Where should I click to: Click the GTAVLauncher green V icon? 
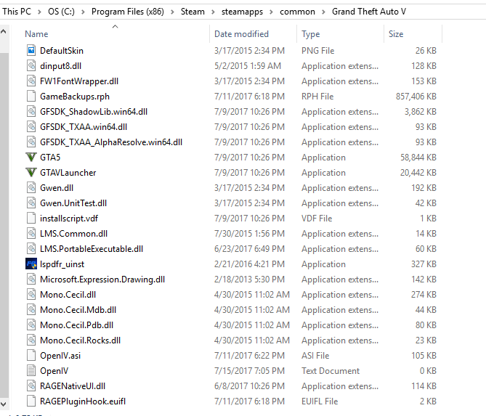click(31, 172)
